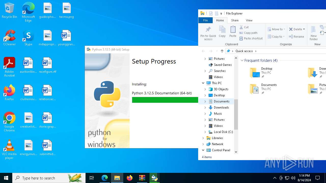Launch CCleaner from the desktop

coord(9,38)
